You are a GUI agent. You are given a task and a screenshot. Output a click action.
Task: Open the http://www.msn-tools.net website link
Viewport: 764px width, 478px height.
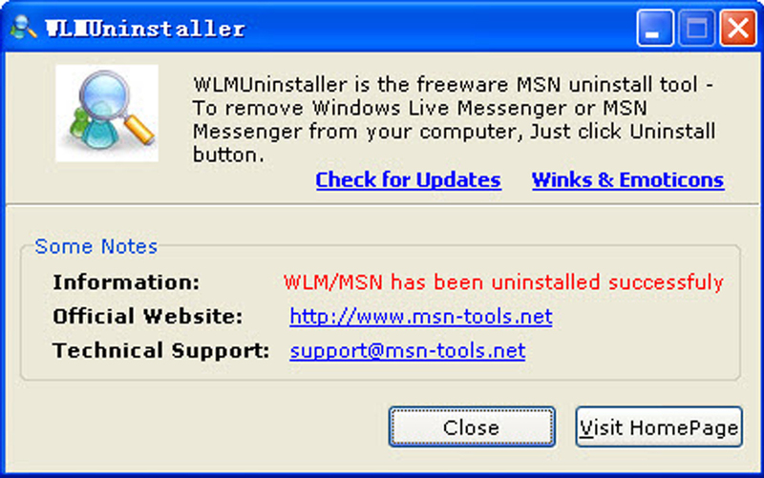420,317
